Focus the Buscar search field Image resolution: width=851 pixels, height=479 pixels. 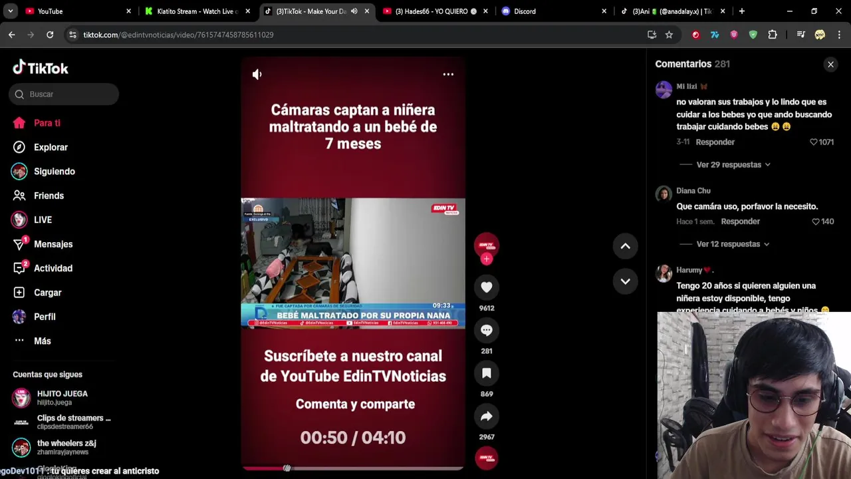coord(64,94)
